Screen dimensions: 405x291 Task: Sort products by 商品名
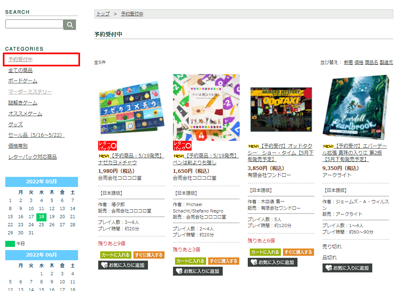pyautogui.click(x=371, y=62)
